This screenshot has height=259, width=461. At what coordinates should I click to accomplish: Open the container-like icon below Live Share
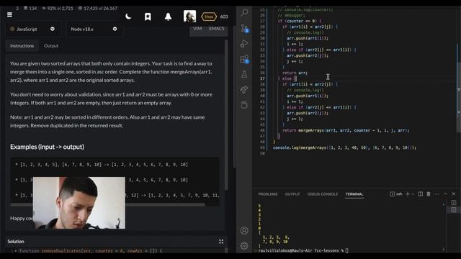pos(244,105)
